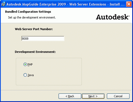This screenshot has width=133, height=102.
Task: Return to the previous step with Back
Action: [70, 96]
